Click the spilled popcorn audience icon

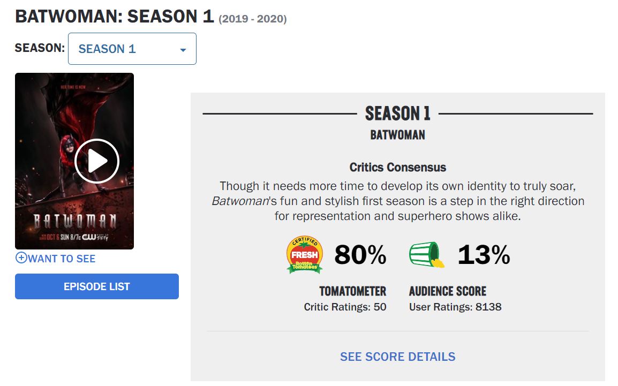click(427, 255)
